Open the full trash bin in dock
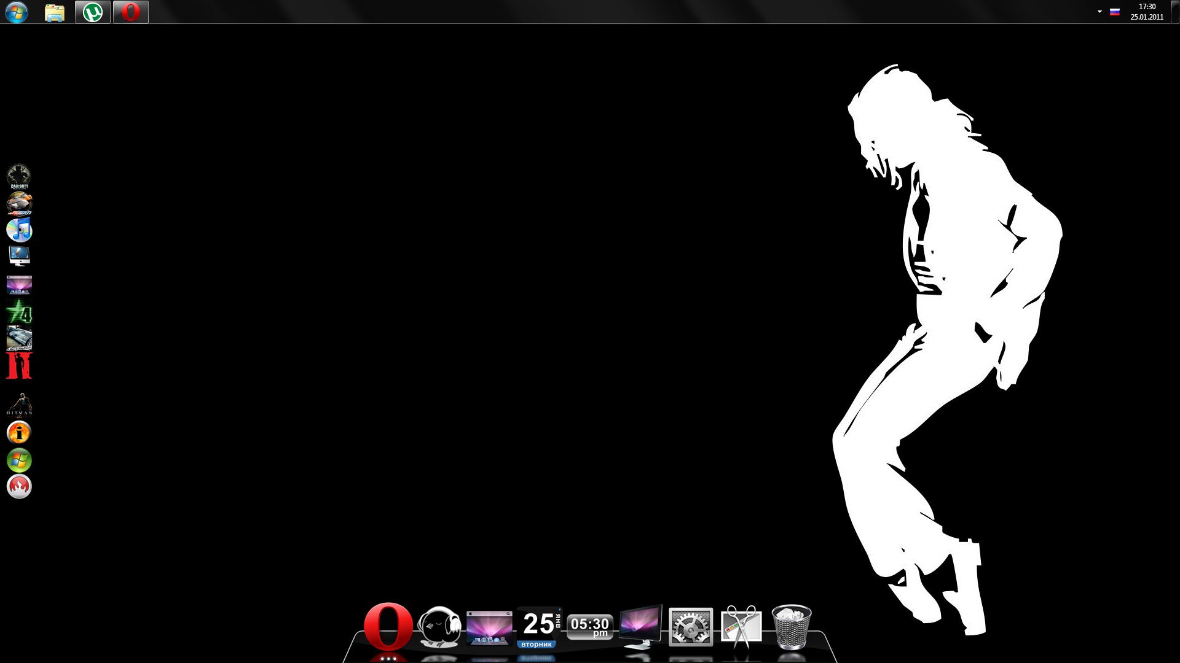 (791, 627)
